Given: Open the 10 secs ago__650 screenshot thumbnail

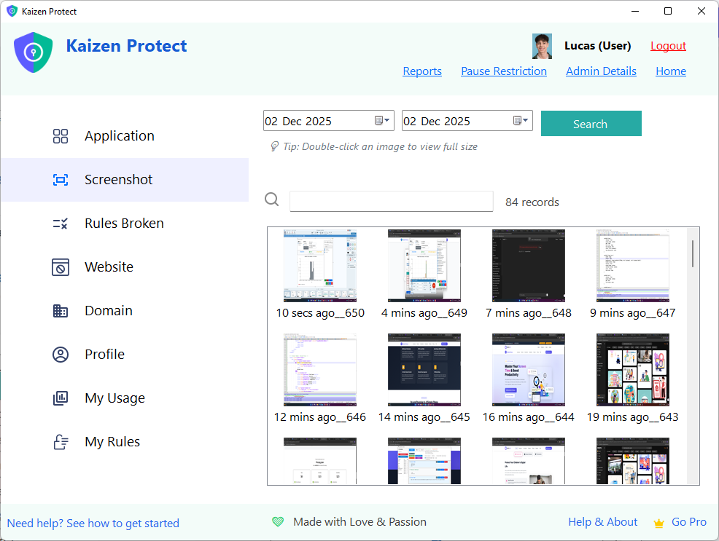Looking at the screenshot, I should 319,265.
